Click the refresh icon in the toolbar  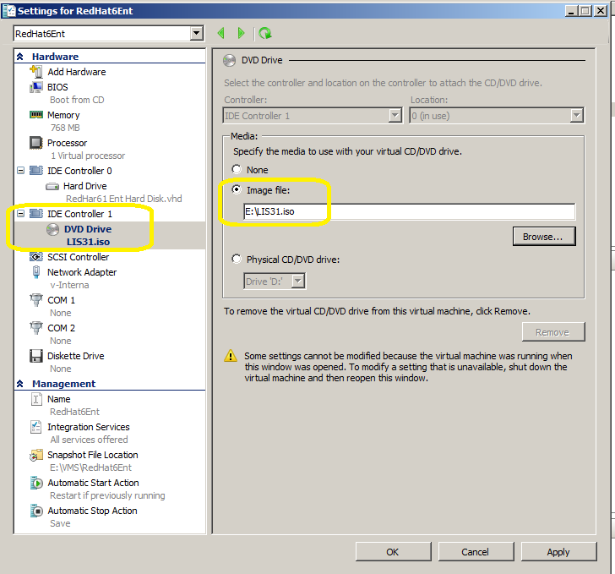coord(265,33)
